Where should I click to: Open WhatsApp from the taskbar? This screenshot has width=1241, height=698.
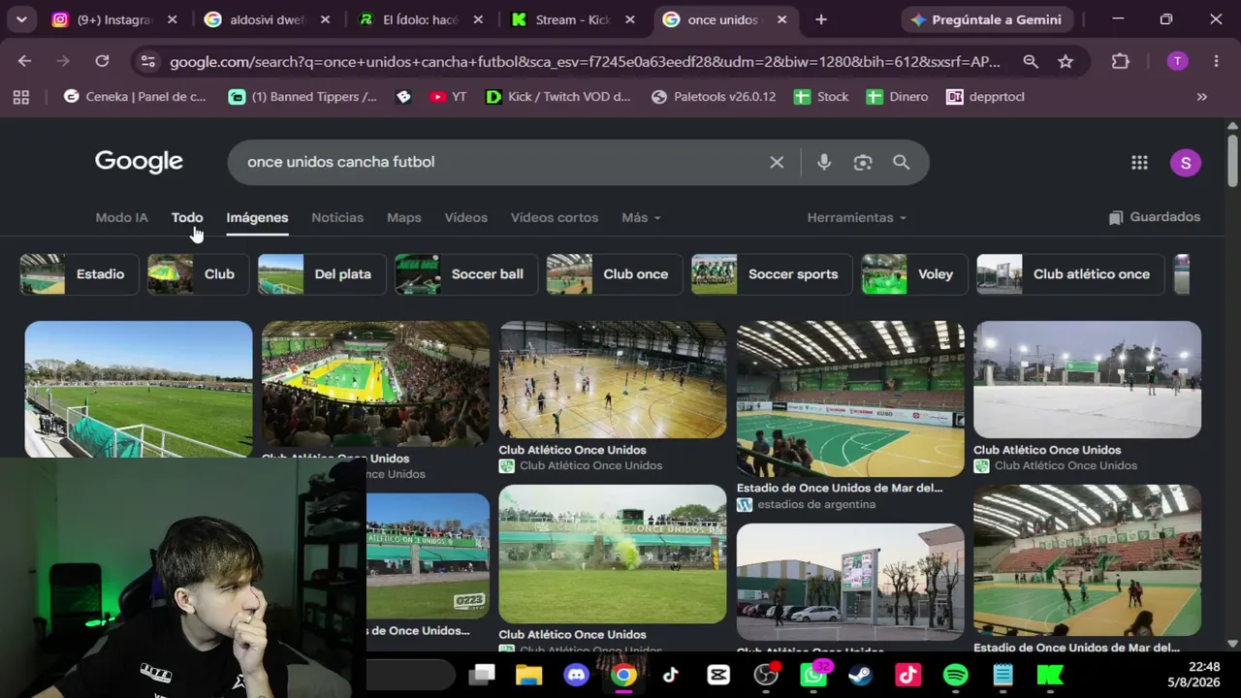point(813,674)
